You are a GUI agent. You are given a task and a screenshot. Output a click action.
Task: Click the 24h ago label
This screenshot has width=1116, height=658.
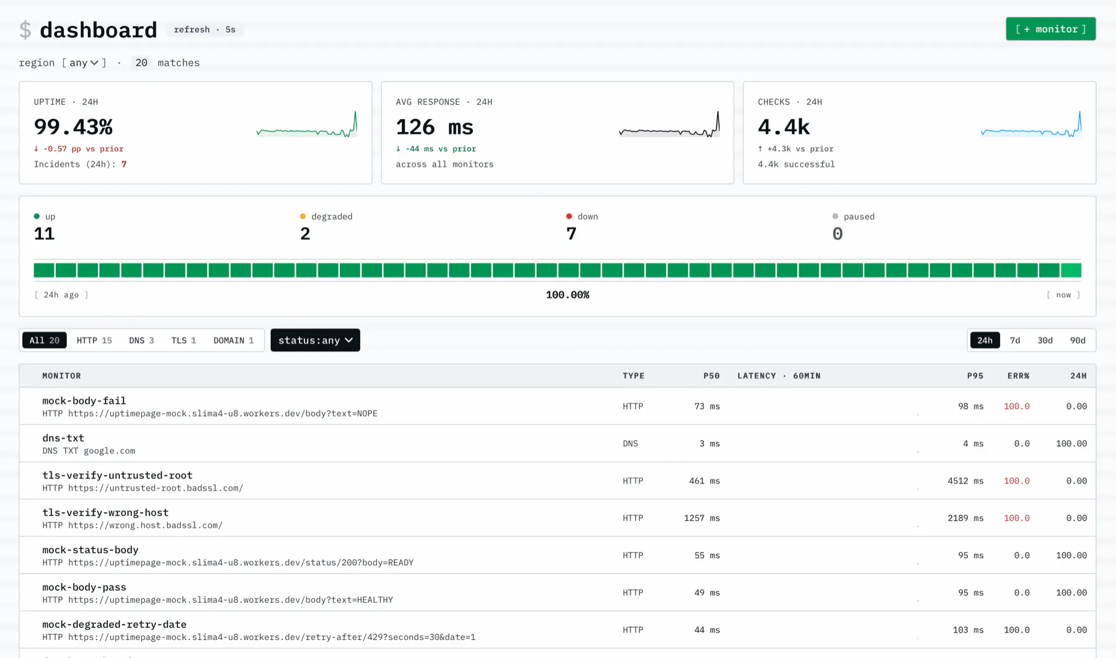coord(61,295)
